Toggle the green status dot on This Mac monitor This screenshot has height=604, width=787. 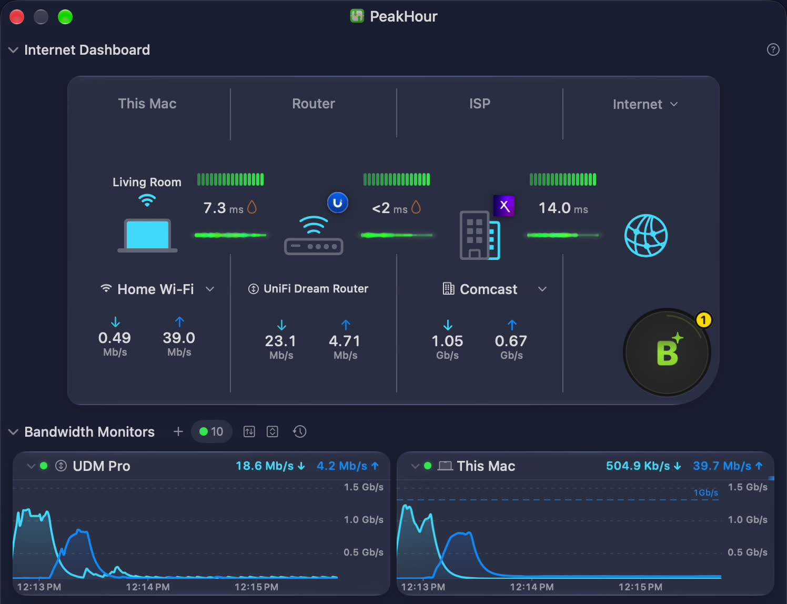428,466
